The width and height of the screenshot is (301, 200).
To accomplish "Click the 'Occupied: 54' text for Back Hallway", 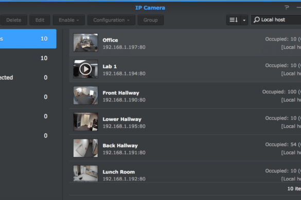I will [x=281, y=145].
